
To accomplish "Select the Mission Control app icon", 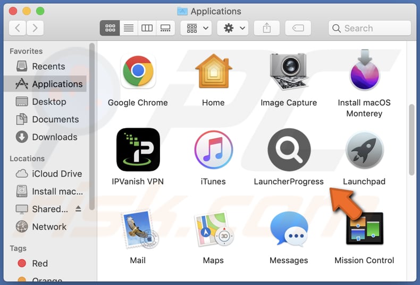I will click(365, 228).
